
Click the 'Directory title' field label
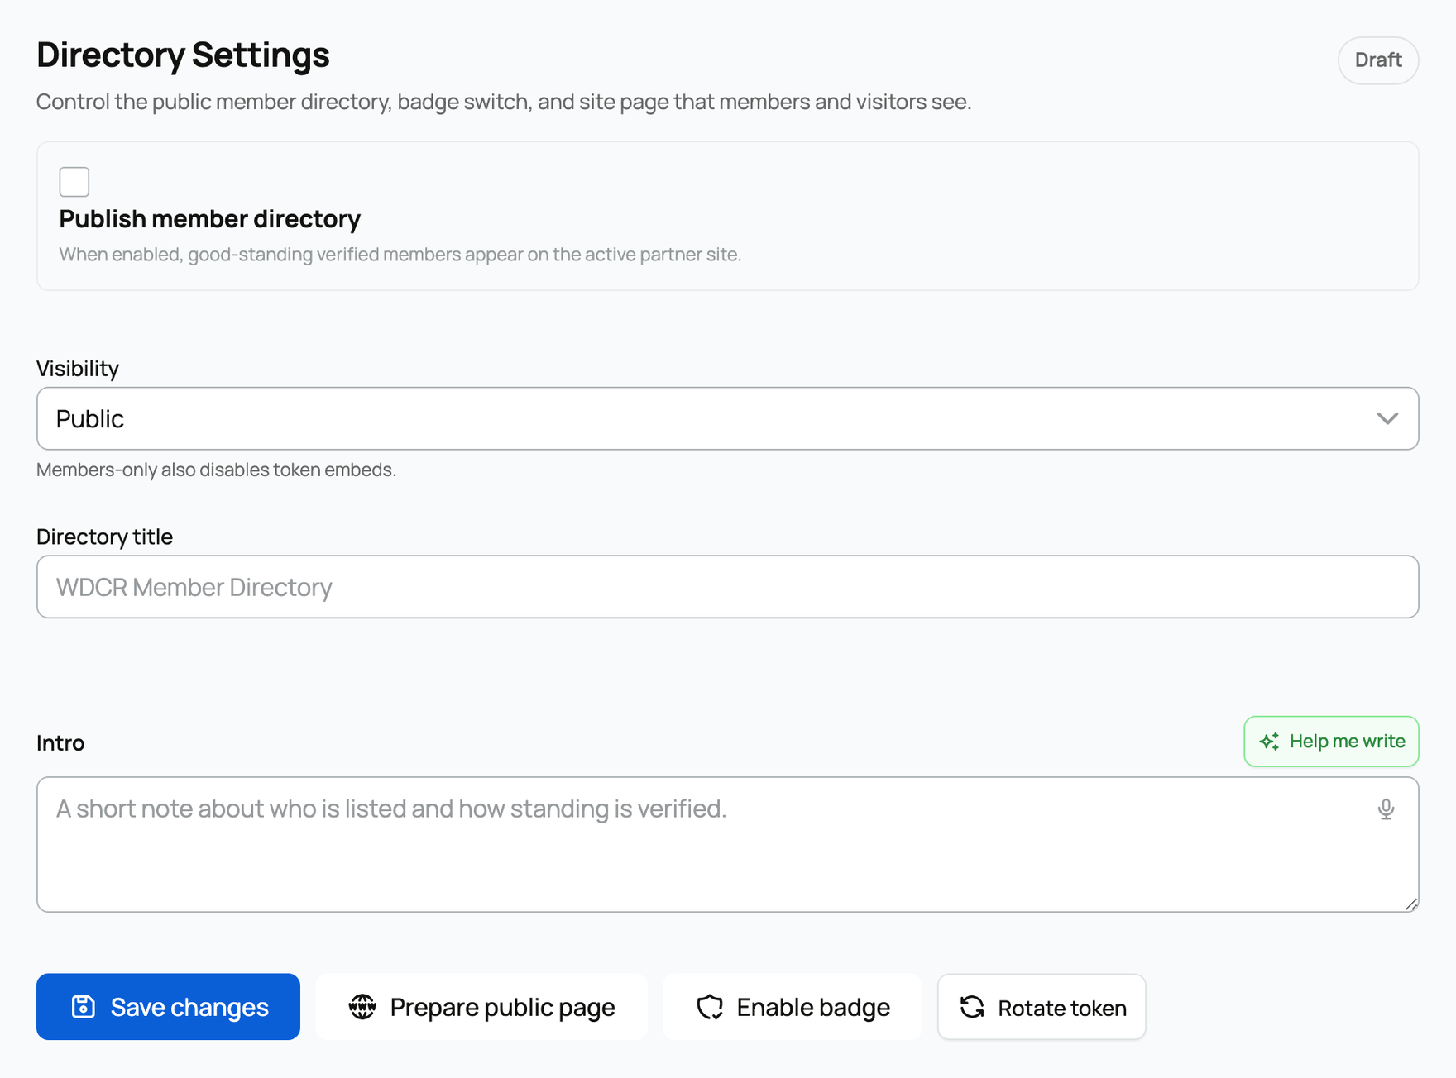(x=104, y=537)
